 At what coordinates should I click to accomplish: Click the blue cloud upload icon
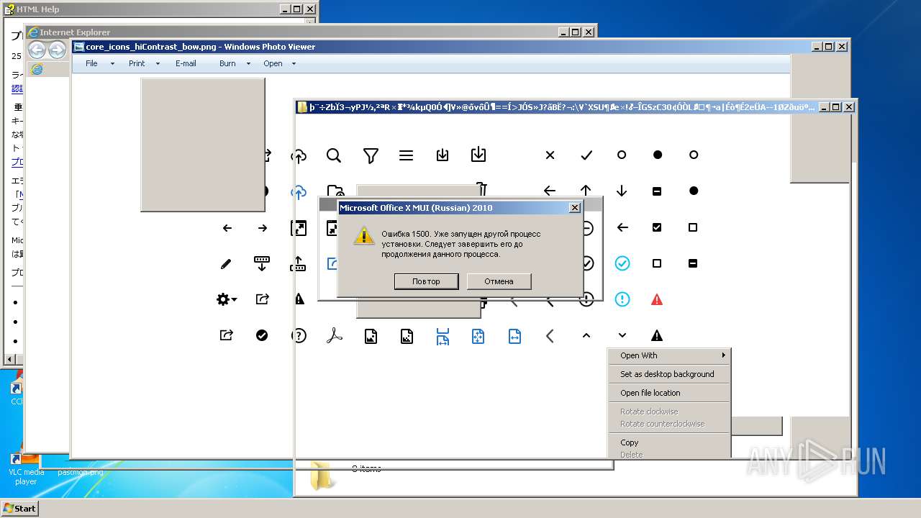pos(299,191)
